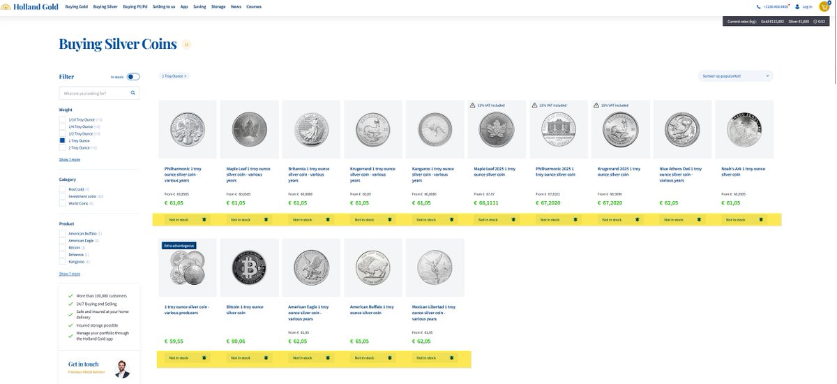The height and width of the screenshot is (384, 837).
Task: Click bell icon under American Eagle coin
Action: (328, 357)
